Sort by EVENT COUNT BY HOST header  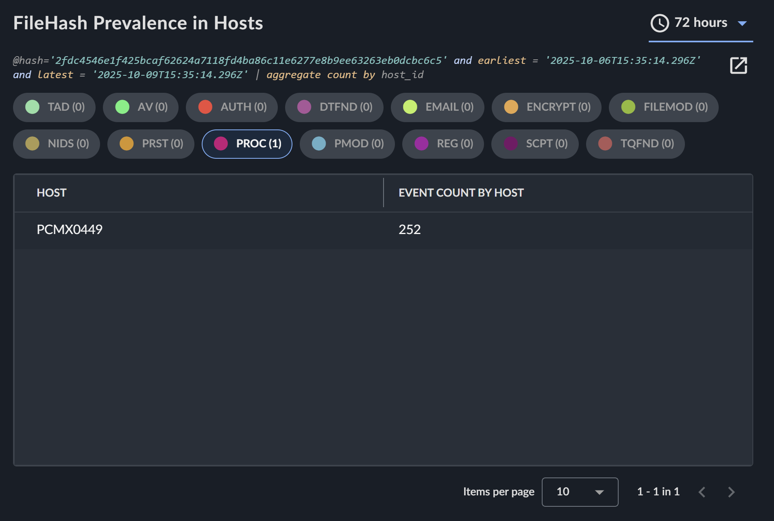coord(461,193)
